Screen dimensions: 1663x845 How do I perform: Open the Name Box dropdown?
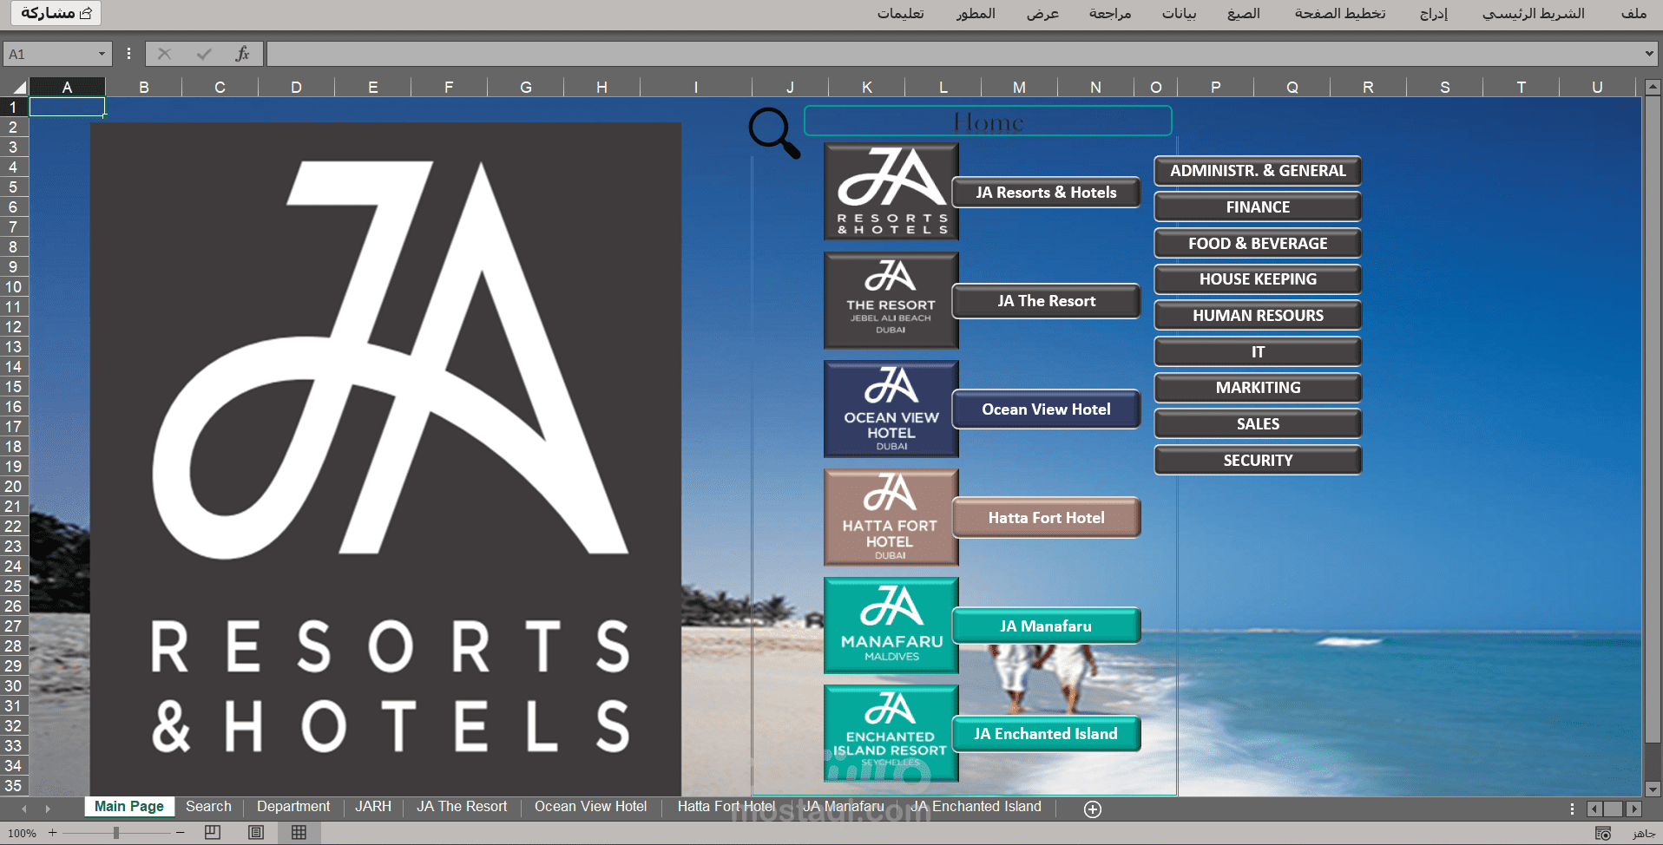point(102,54)
